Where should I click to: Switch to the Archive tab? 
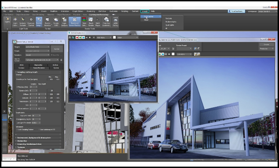pos(56,65)
